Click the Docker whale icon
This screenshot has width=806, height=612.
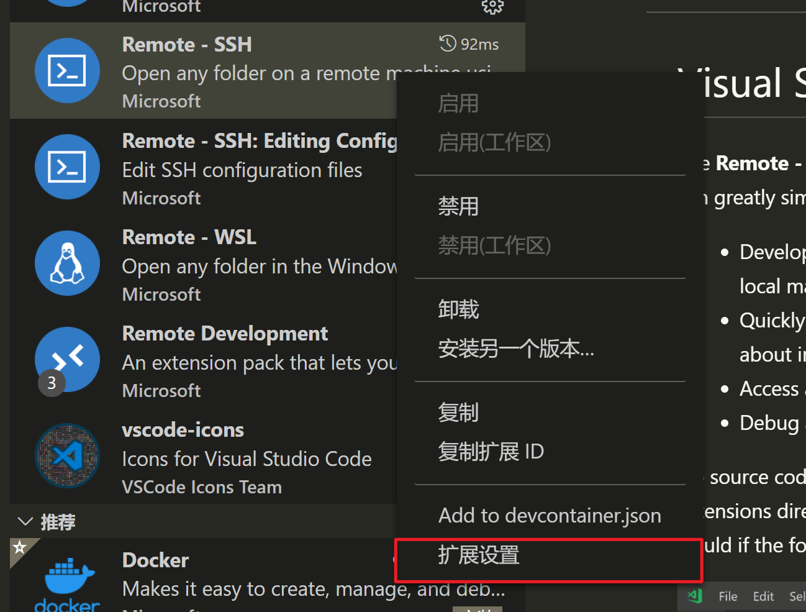point(67,584)
